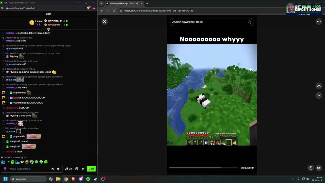Click the Minecraft video in the TikTok player
This screenshot has width=325, height=183.
(x=212, y=95)
